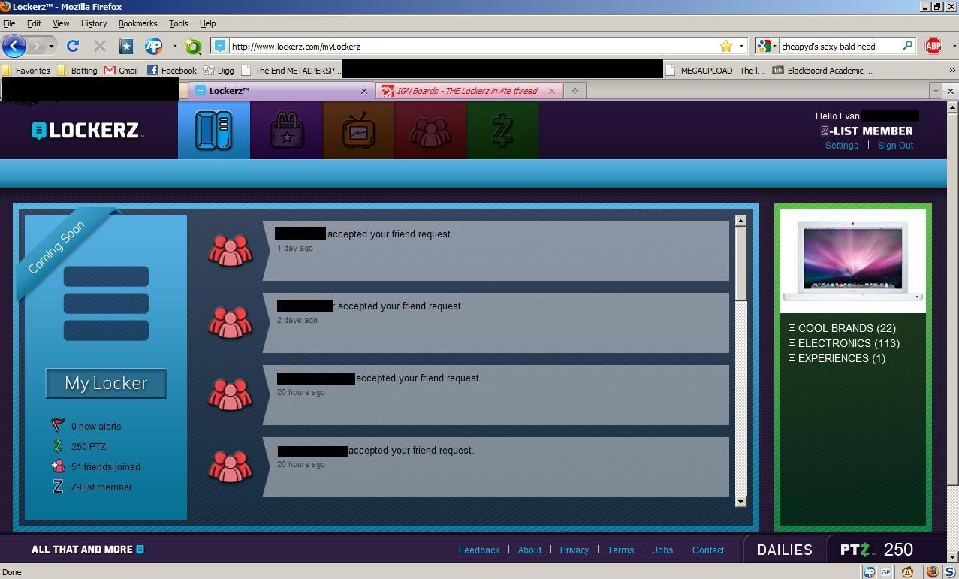
Task: Click the red flag alerts icon
Action: tap(58, 426)
